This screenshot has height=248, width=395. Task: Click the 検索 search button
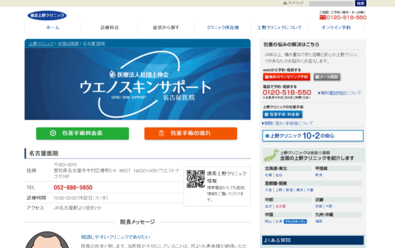pyautogui.click(x=361, y=3)
